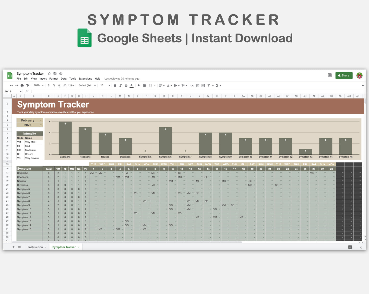Image resolution: width=369 pixels, height=294 pixels.
Task: Open the Extensions menu
Action: 85,79
